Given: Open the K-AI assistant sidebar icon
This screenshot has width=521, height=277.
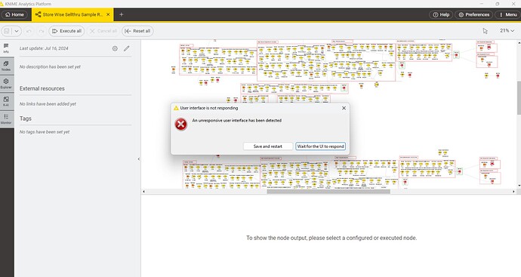Looking at the screenshot, I should click(6, 101).
